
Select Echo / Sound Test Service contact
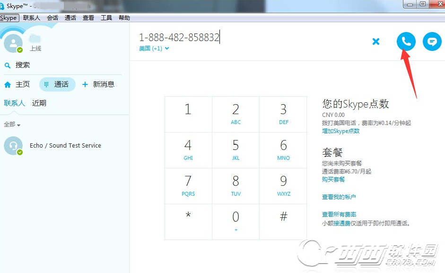pos(65,145)
